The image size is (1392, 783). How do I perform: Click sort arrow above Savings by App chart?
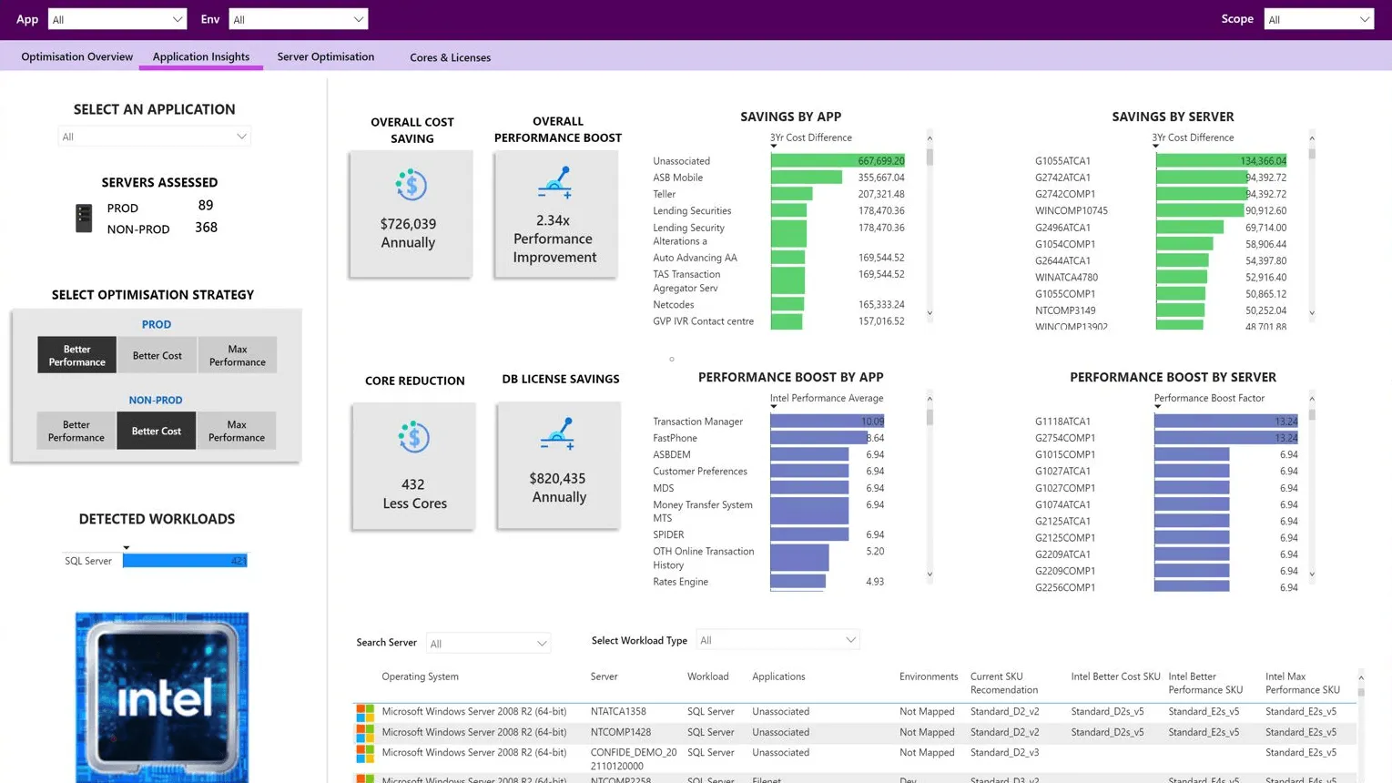(x=774, y=147)
